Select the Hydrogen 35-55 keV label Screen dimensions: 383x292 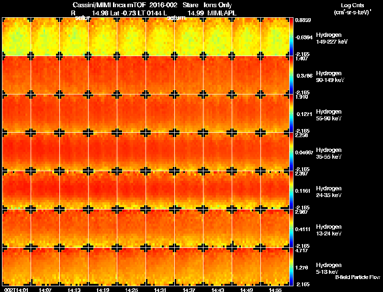tap(329, 153)
